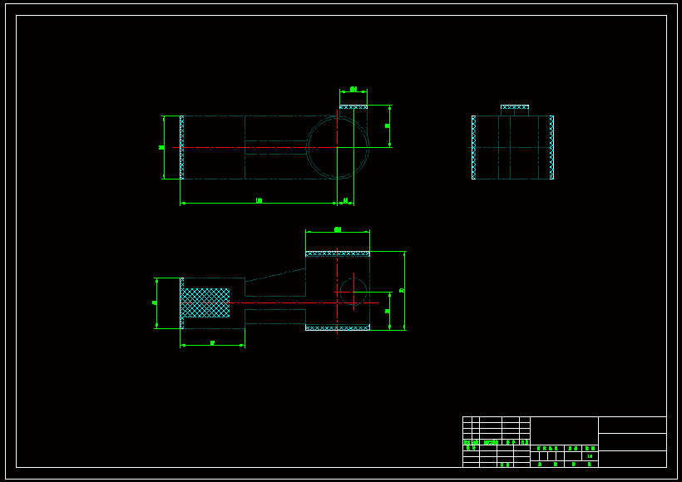Click the empty top-right cell of the title block
The image size is (682, 482).
point(632,425)
